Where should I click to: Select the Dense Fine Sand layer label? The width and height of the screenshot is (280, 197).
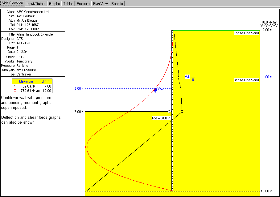pos(246,80)
